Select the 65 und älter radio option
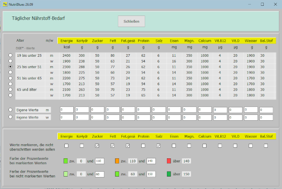Image resolution: width=282 pixels, height=189 pixels. coord(10,89)
